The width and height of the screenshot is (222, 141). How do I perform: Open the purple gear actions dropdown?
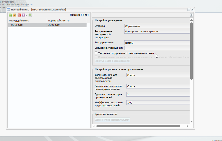pos(24,15)
